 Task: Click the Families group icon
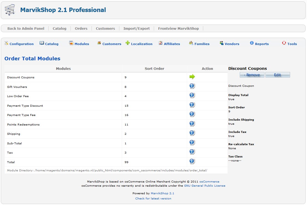(191, 43)
